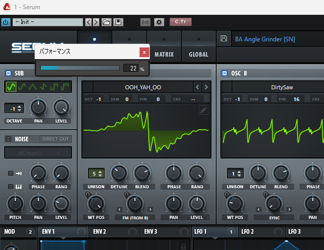
Task: Open the preset folder browser icon
Action: point(106,22)
